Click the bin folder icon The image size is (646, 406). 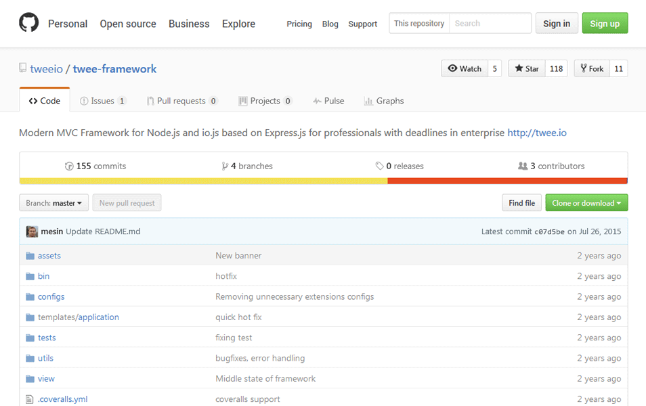coord(30,276)
